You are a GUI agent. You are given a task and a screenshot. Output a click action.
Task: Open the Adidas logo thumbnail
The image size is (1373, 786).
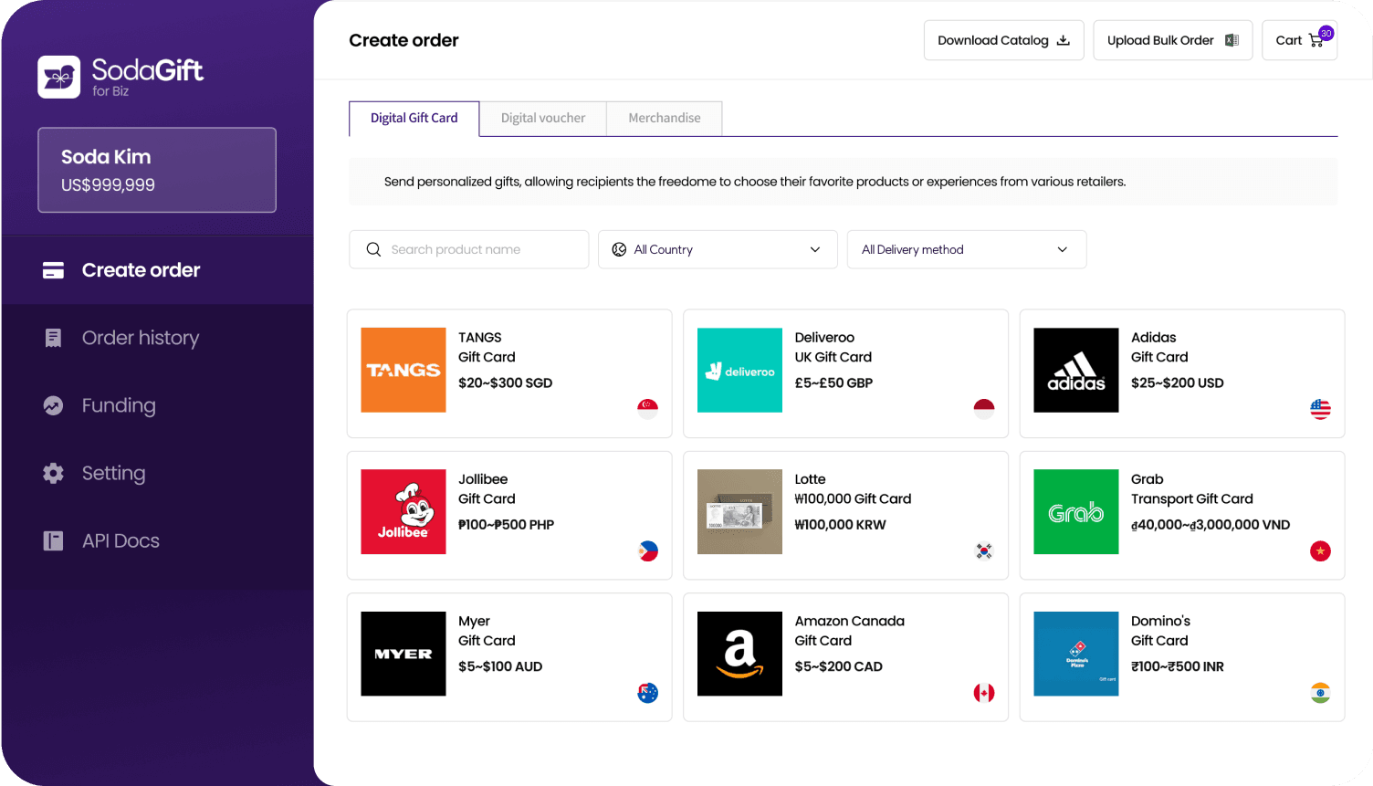1076,370
